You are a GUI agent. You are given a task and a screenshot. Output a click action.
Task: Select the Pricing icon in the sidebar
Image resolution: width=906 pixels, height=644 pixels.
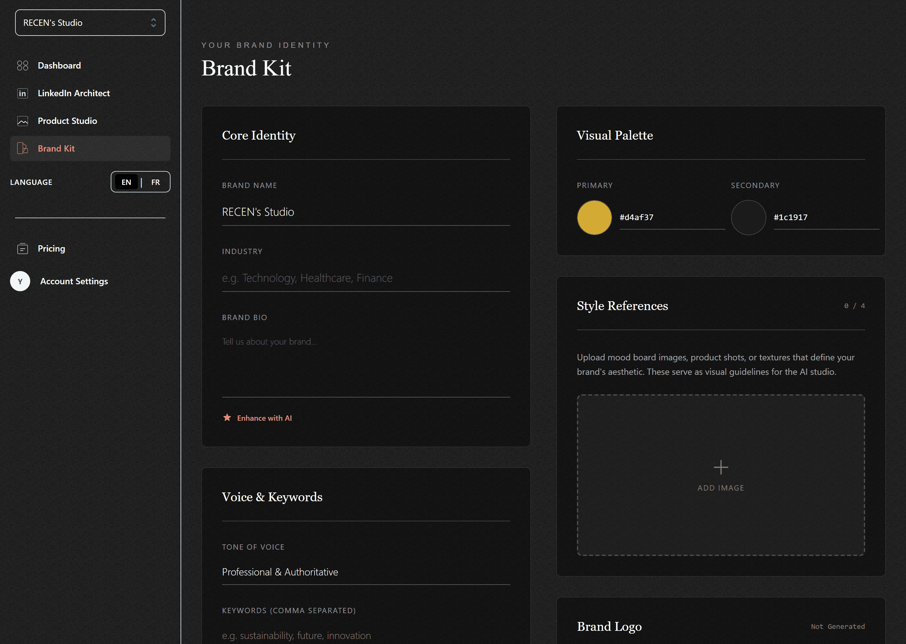[x=23, y=249]
